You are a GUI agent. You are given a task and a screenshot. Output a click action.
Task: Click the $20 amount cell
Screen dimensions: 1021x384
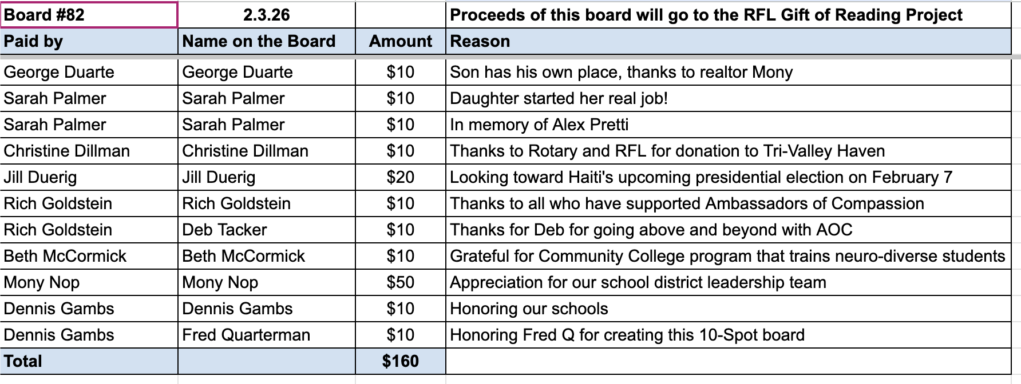[400, 177]
